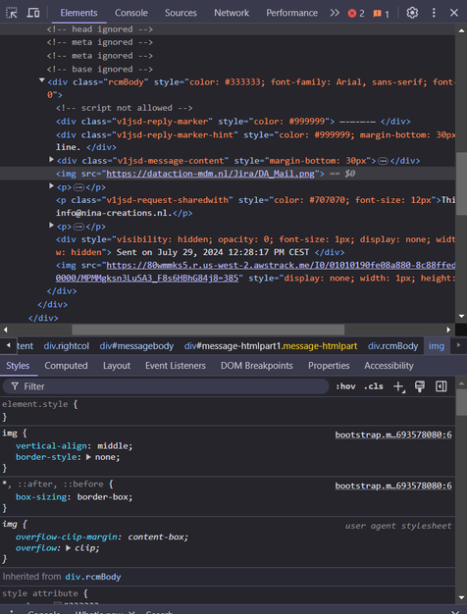This screenshot has height=614, width=467.
Task: Open DevTools settings gear
Action: point(412,13)
